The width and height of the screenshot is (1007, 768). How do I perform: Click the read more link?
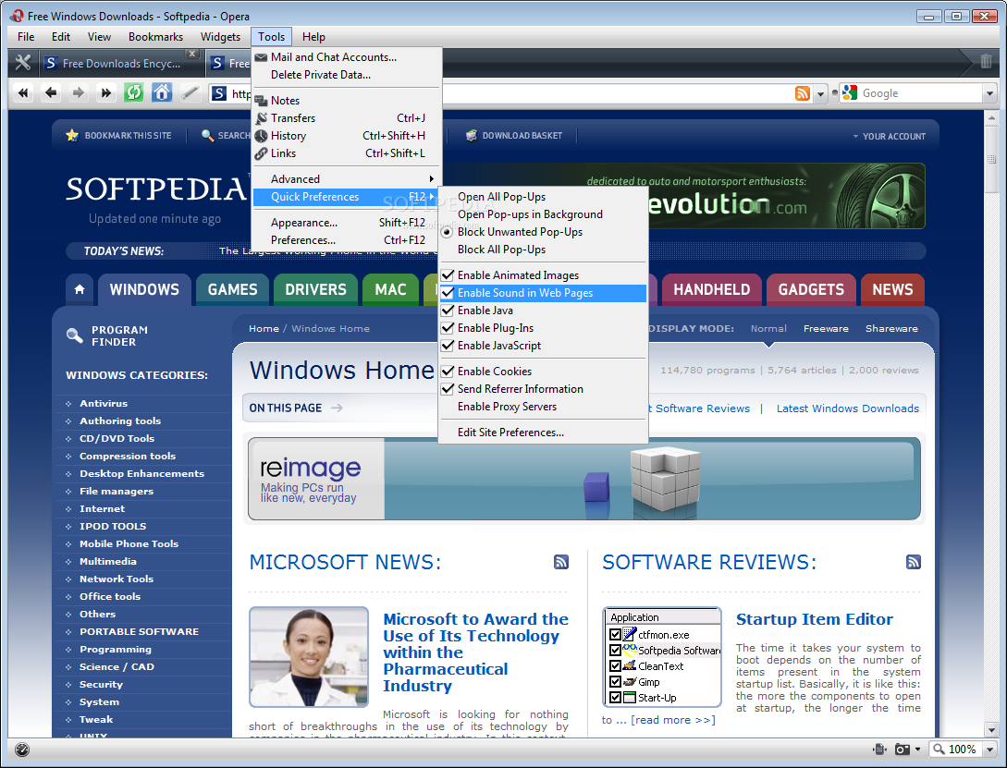pyautogui.click(x=673, y=720)
